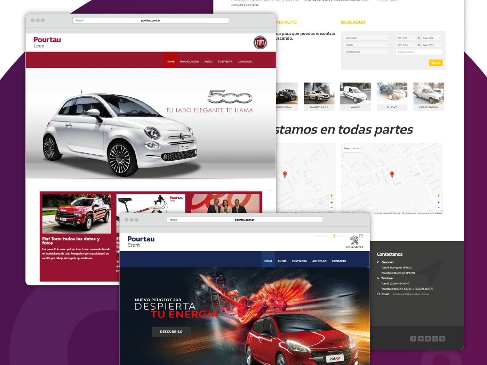The height and width of the screenshot is (365, 487).
Task: Select AUTOPLAN in the Pourtau Esprit menu
Action: point(319,261)
